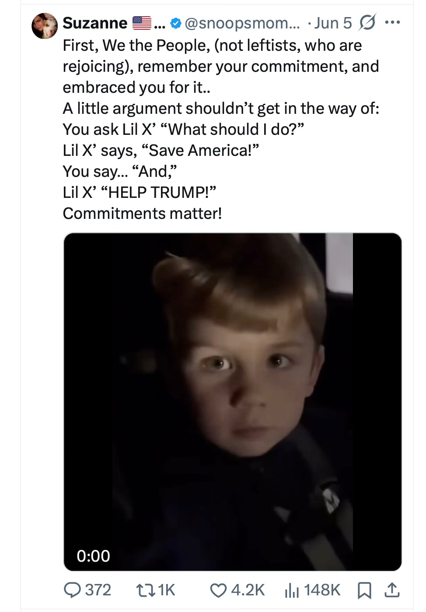Click the 1K reposts count
Screen dimensions: 426x612
pos(166,590)
